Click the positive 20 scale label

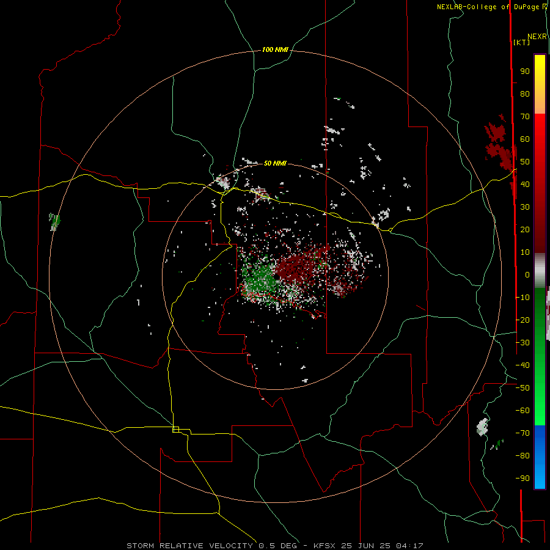525,229
